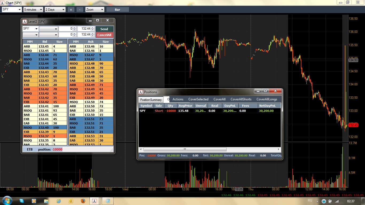Select the SPY Short position row
Image resolution: width=365 pixels, height=205 pixels.
coord(210,111)
